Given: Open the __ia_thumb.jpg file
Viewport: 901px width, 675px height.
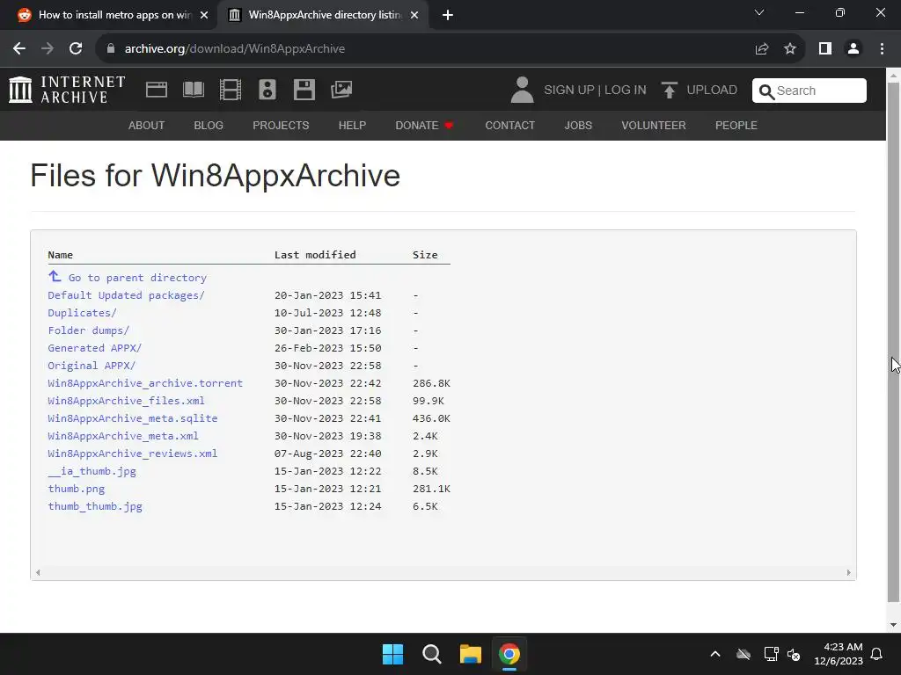Looking at the screenshot, I should [92, 471].
